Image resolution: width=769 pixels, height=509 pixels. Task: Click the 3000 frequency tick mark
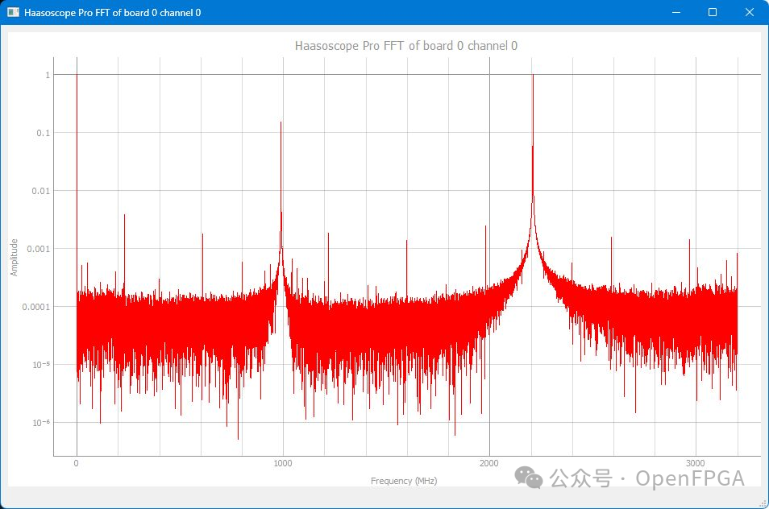(x=696, y=455)
